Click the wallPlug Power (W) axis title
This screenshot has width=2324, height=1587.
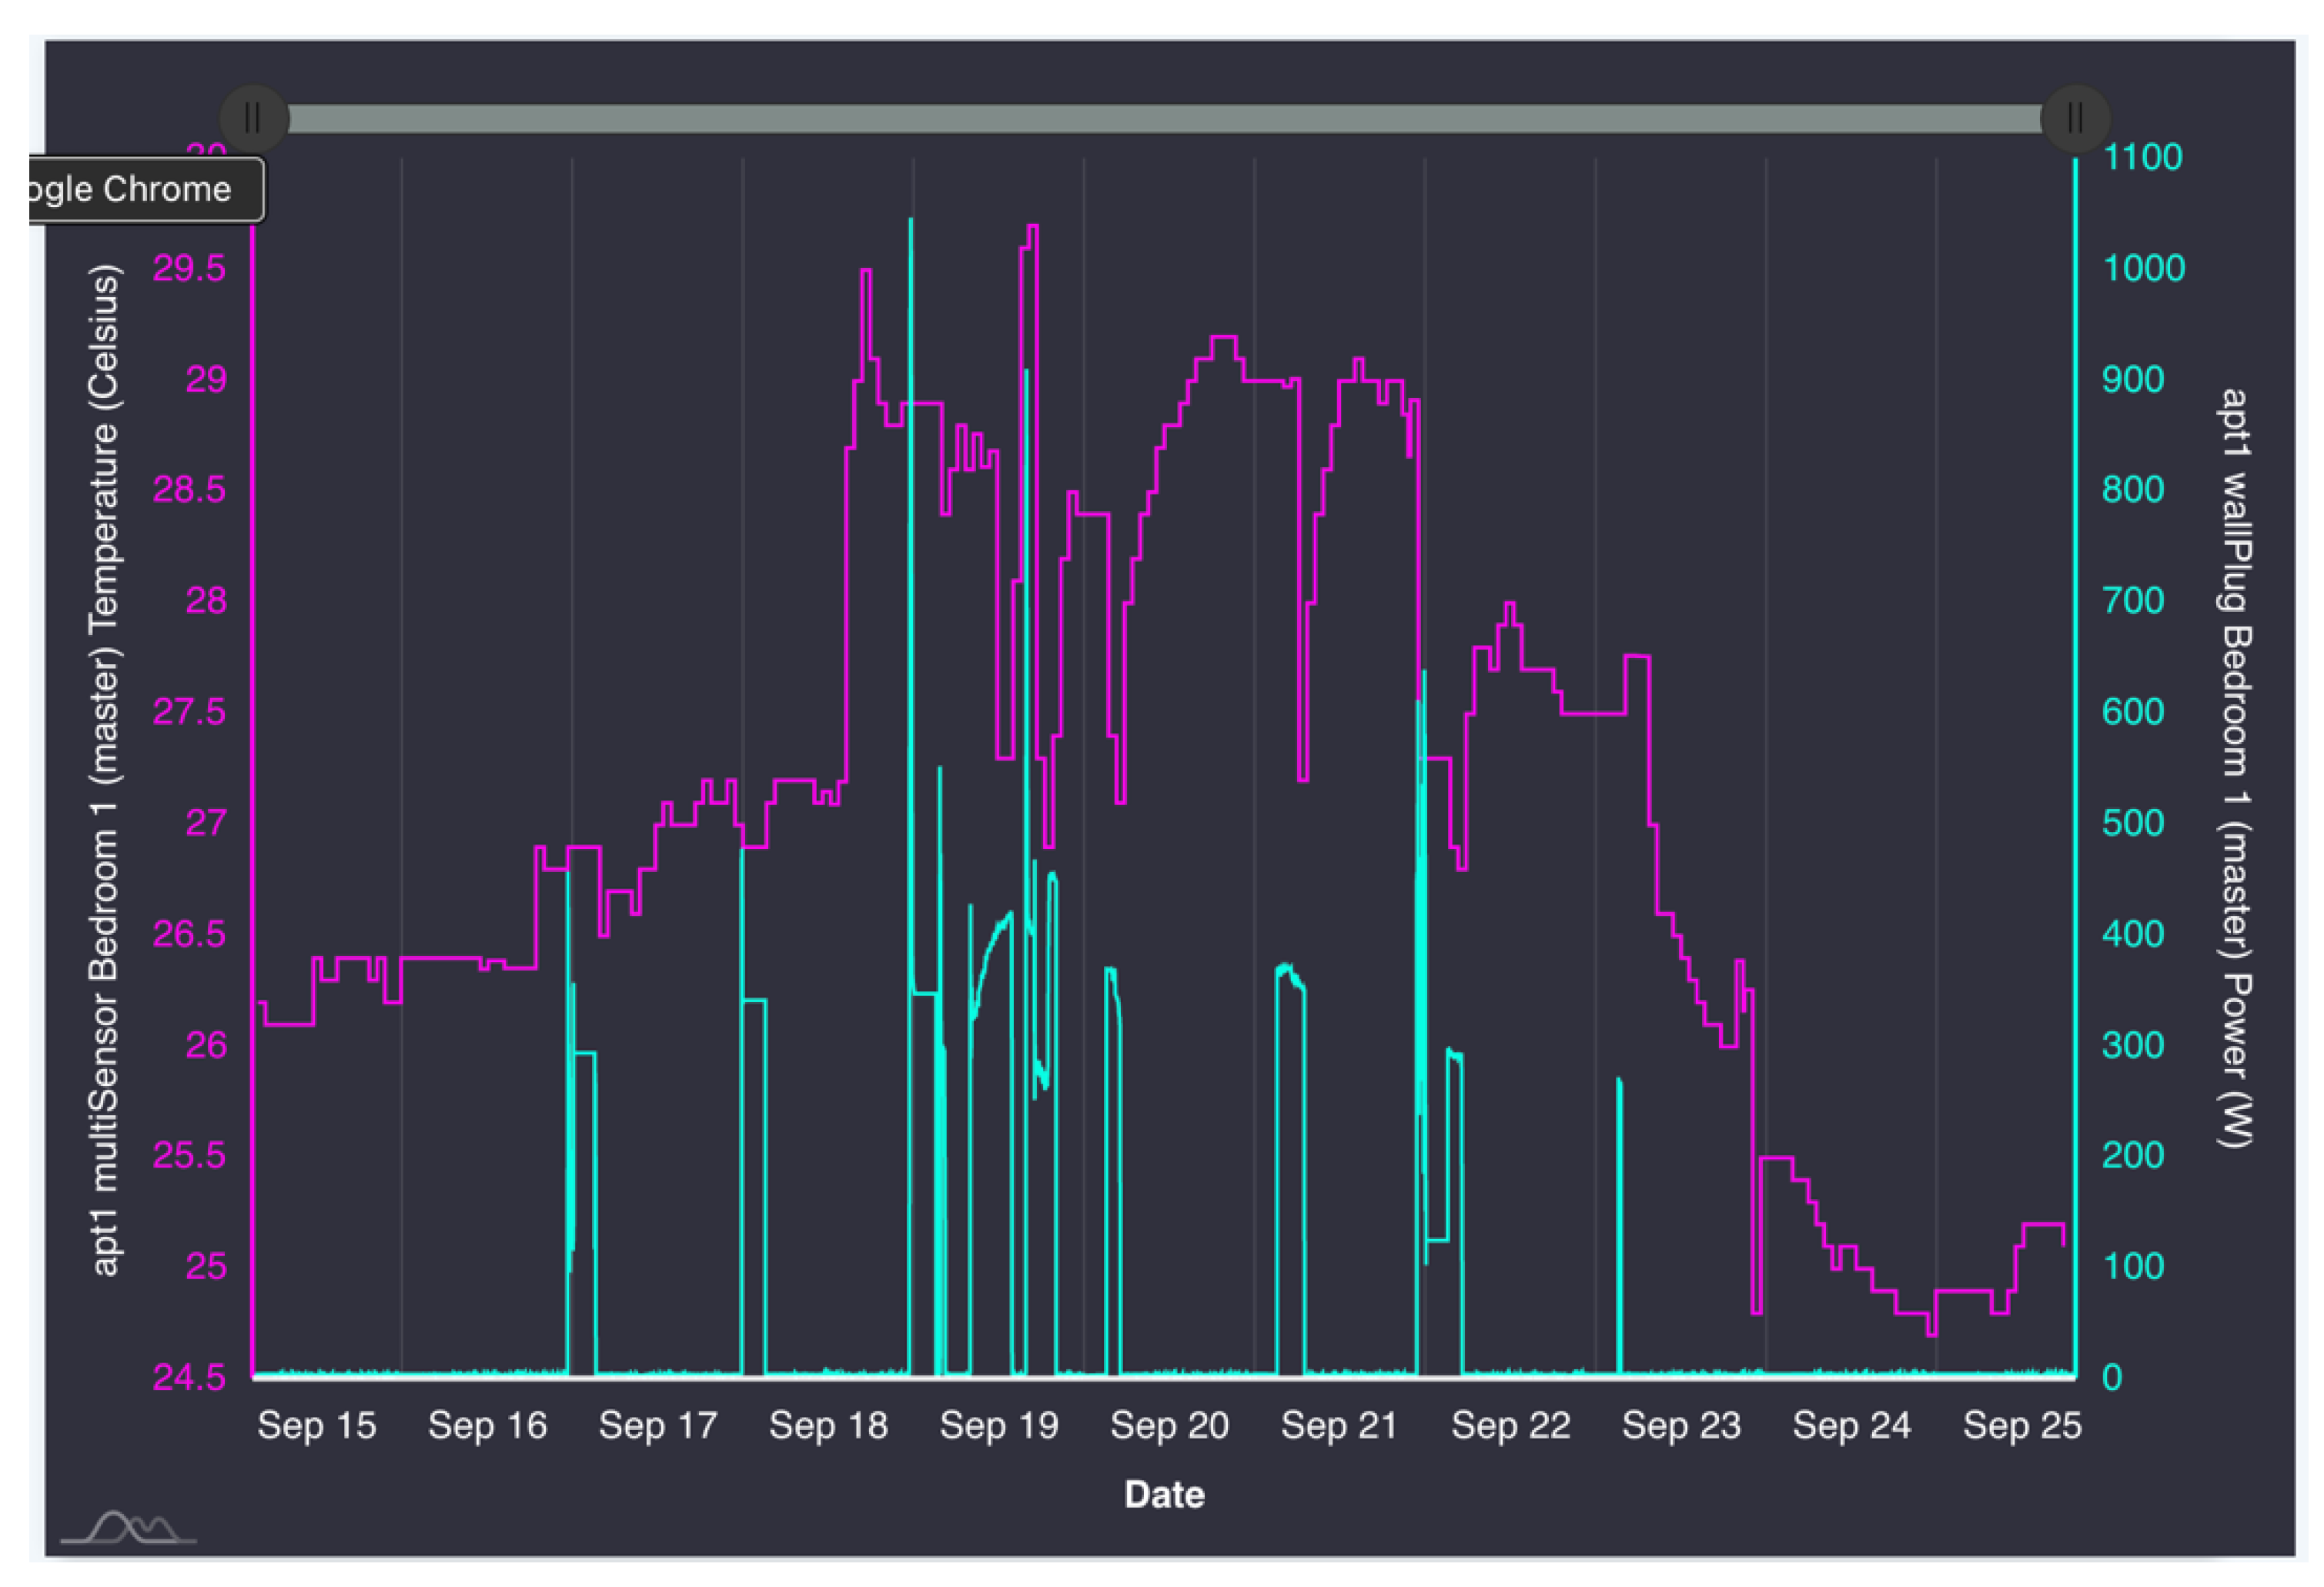pyautogui.click(x=2235, y=768)
